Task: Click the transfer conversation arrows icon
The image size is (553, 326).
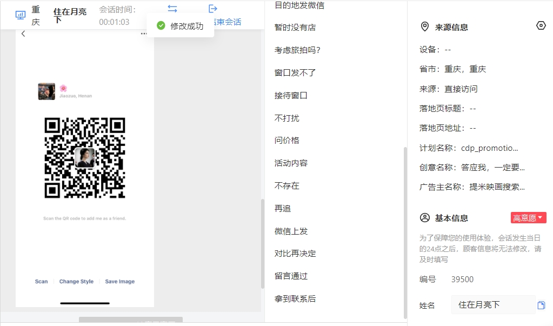Action: 172,9
